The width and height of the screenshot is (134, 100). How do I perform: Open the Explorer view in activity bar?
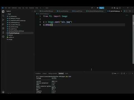(3, 11)
